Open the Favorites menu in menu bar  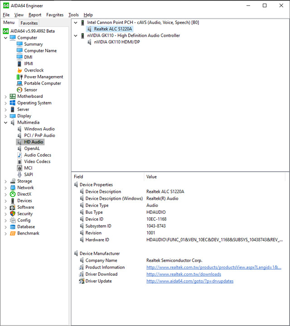coord(55,15)
